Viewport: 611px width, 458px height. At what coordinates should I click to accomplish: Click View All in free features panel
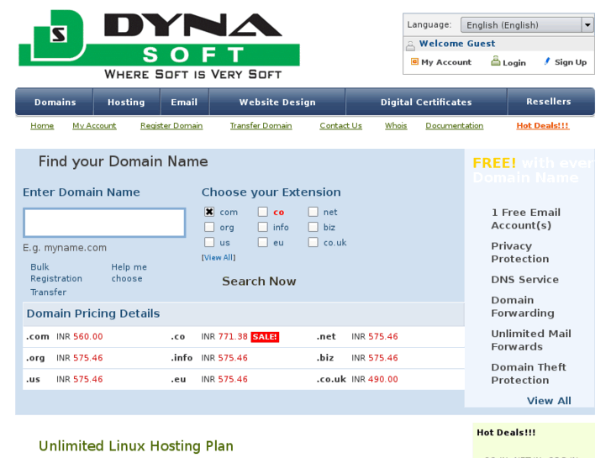549,401
